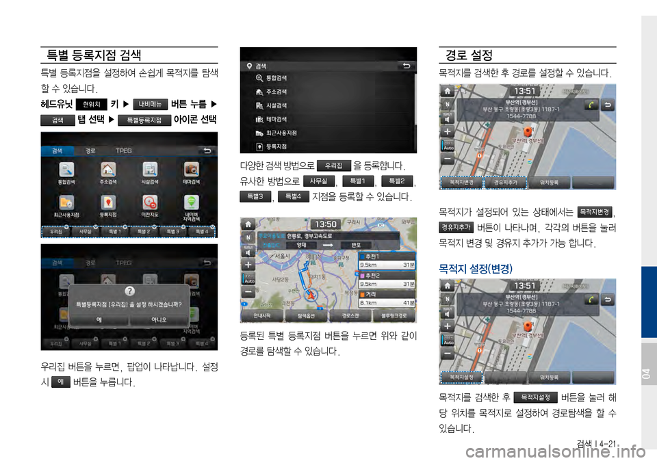This screenshot has height=463, width=657.
Task: Select 시설검색 row in the 검색 list screen
Action: [328, 105]
